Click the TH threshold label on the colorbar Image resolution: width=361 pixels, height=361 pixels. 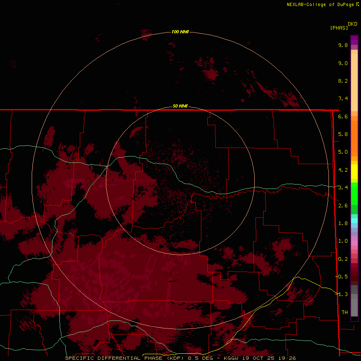(x=345, y=312)
